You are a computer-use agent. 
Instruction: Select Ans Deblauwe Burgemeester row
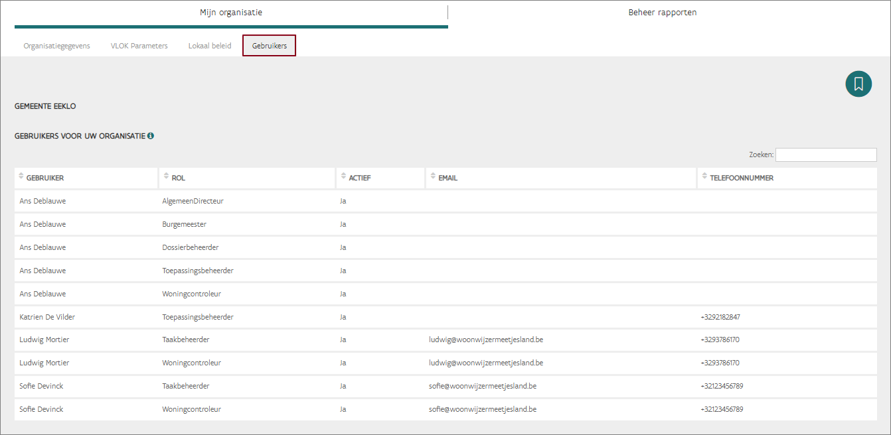(184, 224)
